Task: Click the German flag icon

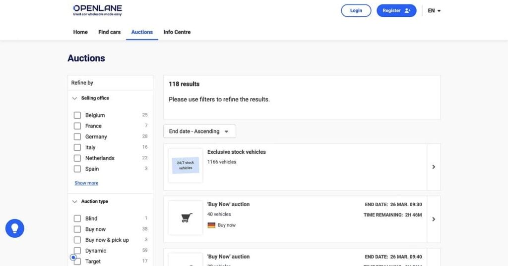Action: pos(211,225)
